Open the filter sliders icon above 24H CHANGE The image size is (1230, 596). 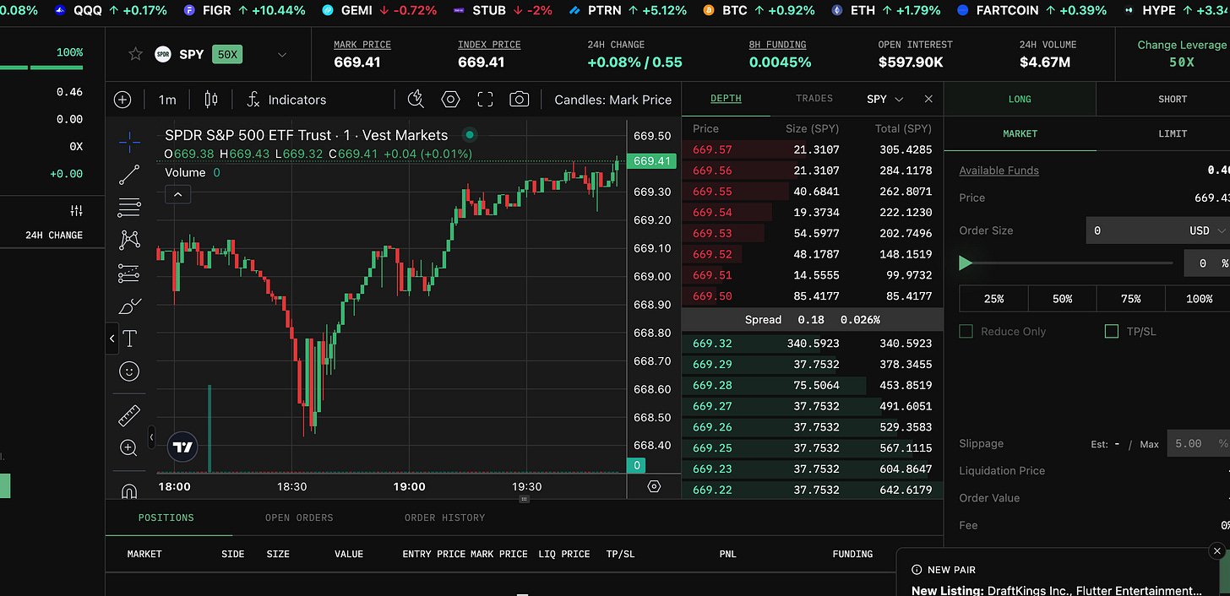pos(77,210)
